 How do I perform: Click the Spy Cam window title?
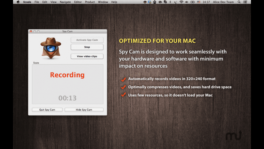(x=67, y=31)
